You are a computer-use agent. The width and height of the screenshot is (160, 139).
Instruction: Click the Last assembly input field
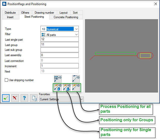pos(60,55)
